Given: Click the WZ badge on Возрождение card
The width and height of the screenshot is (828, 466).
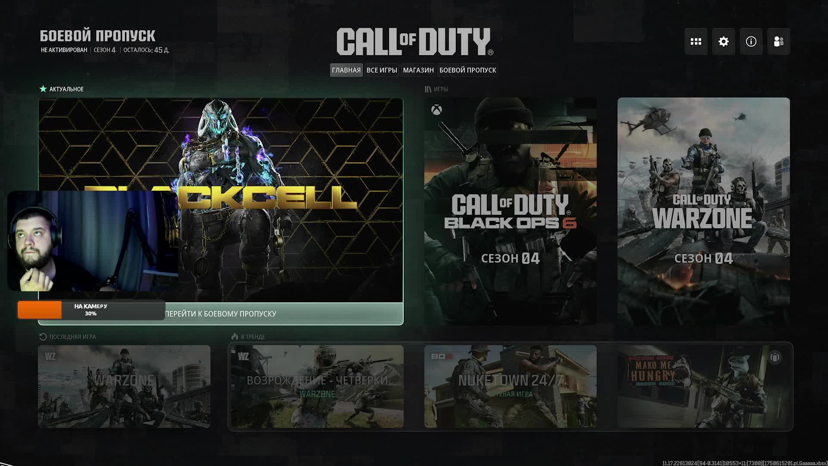Looking at the screenshot, I should (x=243, y=356).
